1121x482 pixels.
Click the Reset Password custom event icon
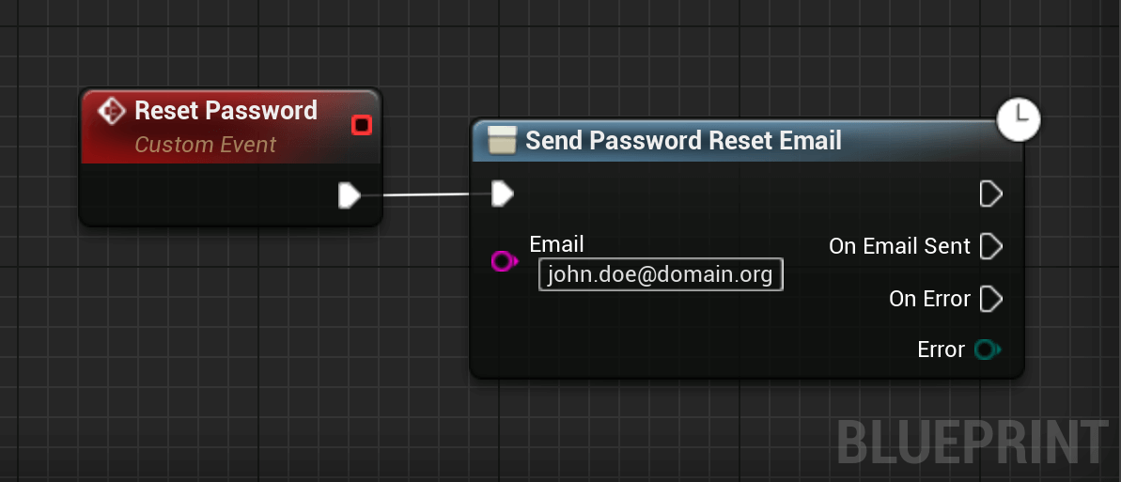click(112, 112)
